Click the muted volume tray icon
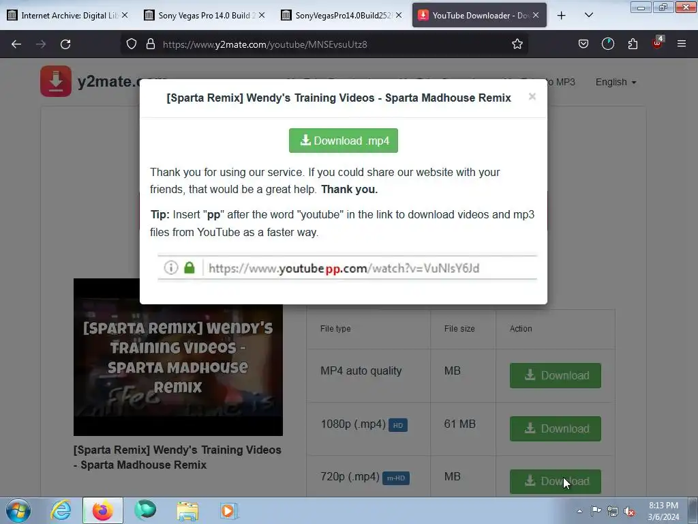Screen dimensions: 698x524 click(x=629, y=511)
